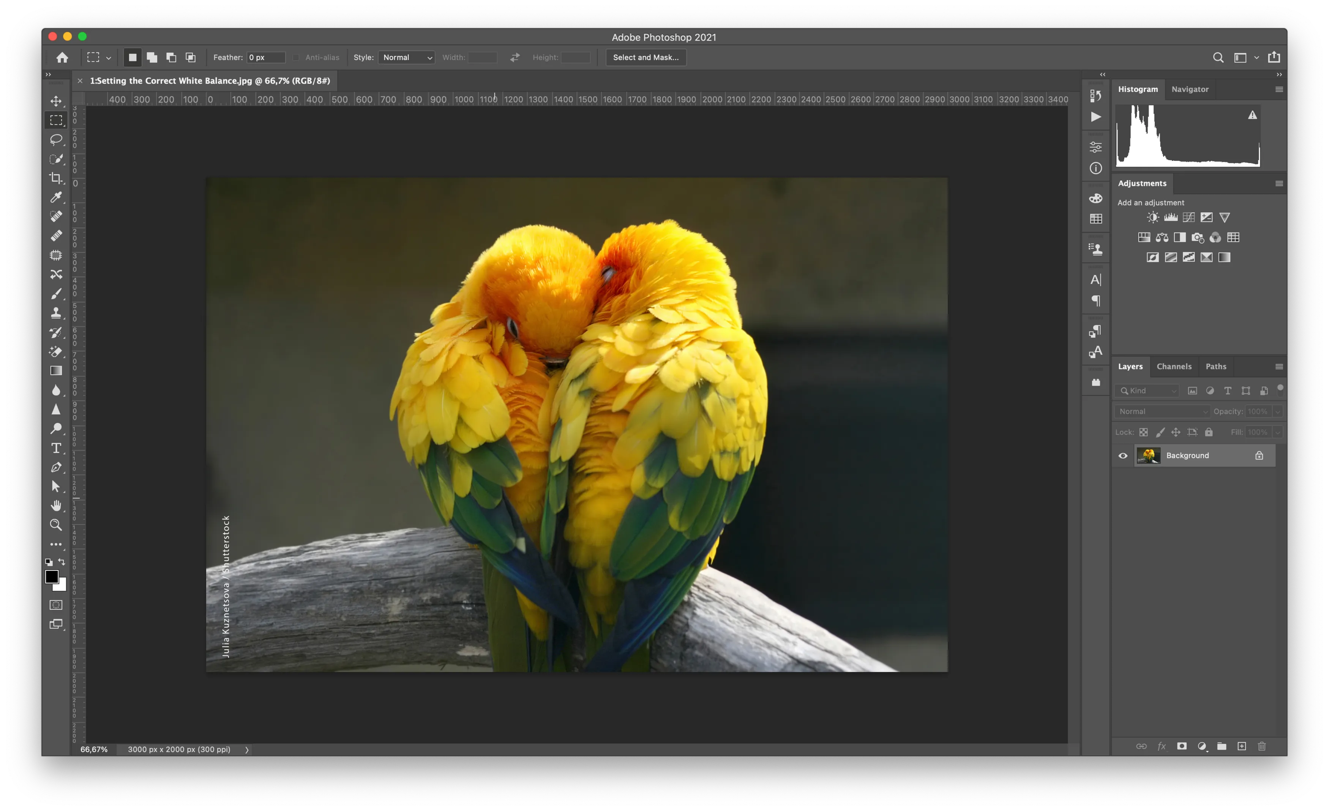Select the Crop tool
The width and height of the screenshot is (1329, 811).
(x=56, y=178)
